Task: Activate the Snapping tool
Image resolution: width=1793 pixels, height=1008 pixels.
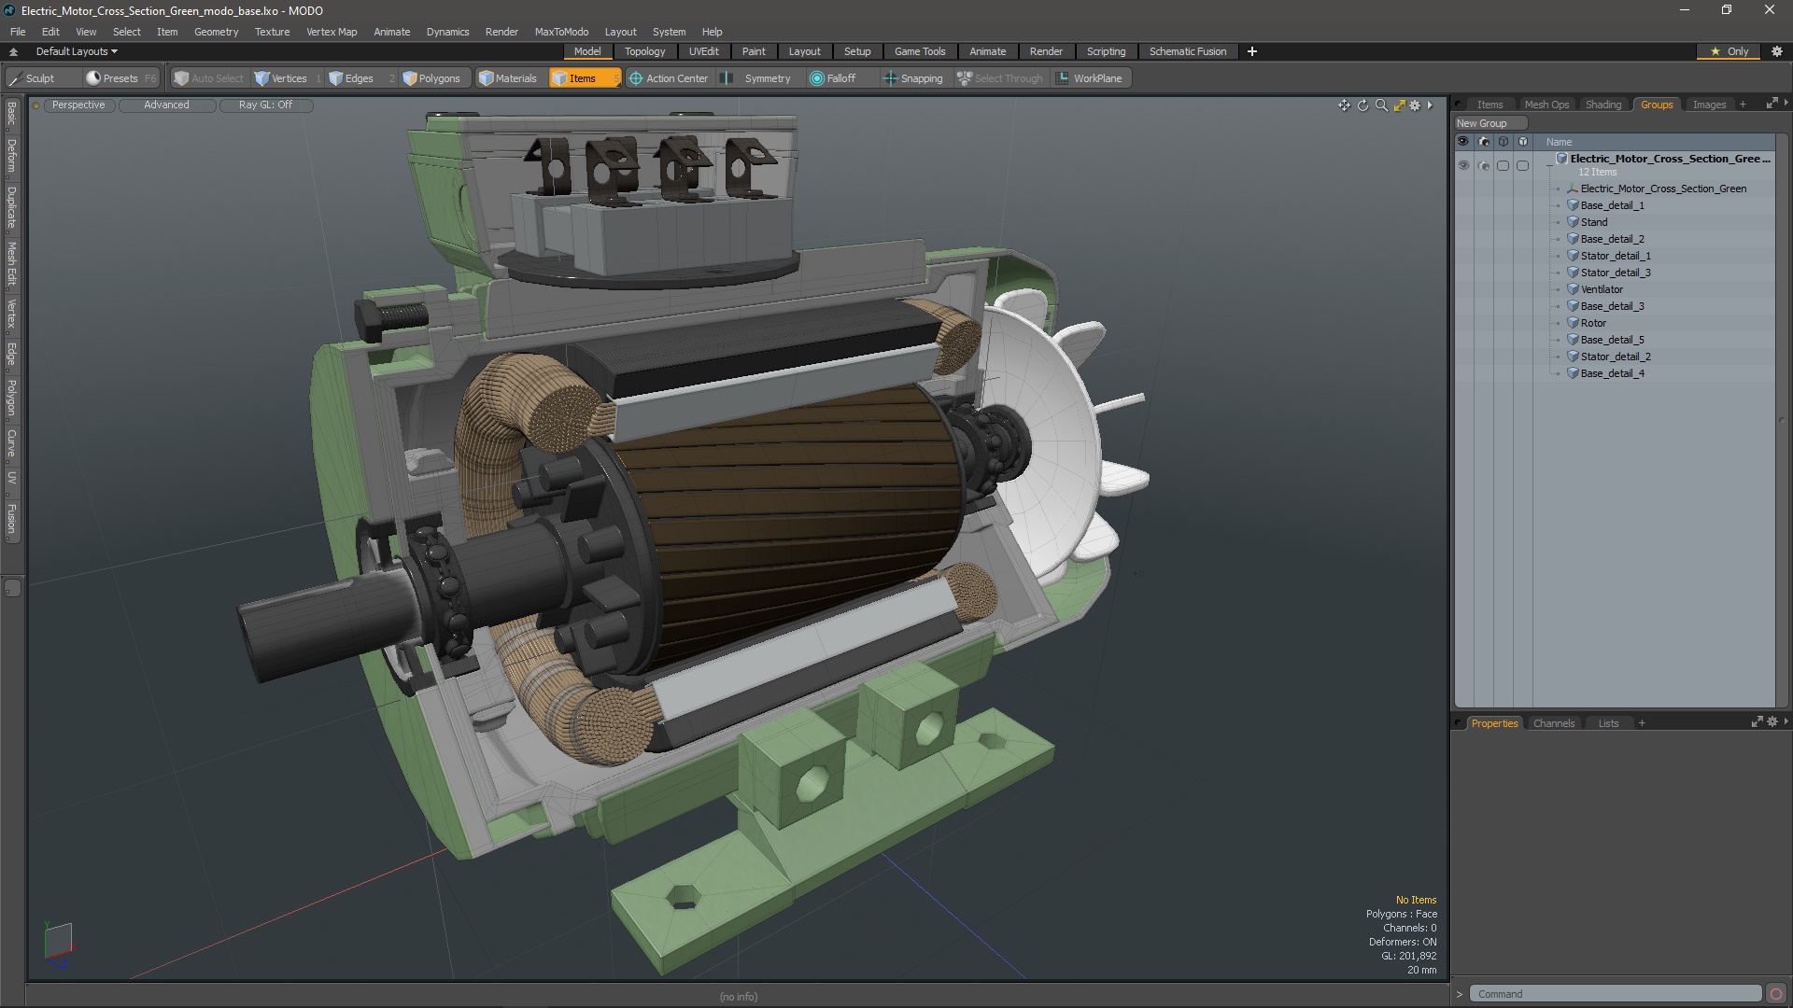Action: pyautogui.click(x=912, y=78)
